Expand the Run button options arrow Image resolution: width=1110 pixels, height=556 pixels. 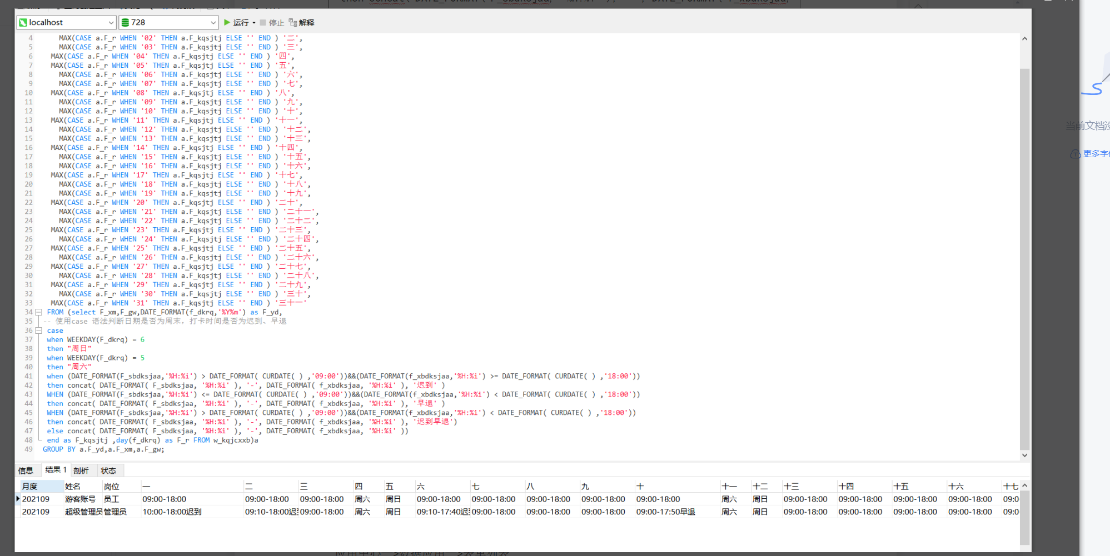(x=254, y=23)
